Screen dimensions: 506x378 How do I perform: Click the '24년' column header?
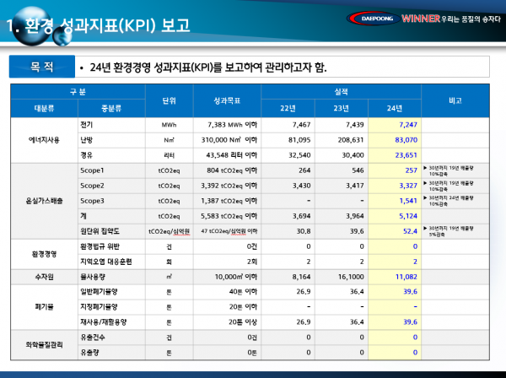(395, 109)
